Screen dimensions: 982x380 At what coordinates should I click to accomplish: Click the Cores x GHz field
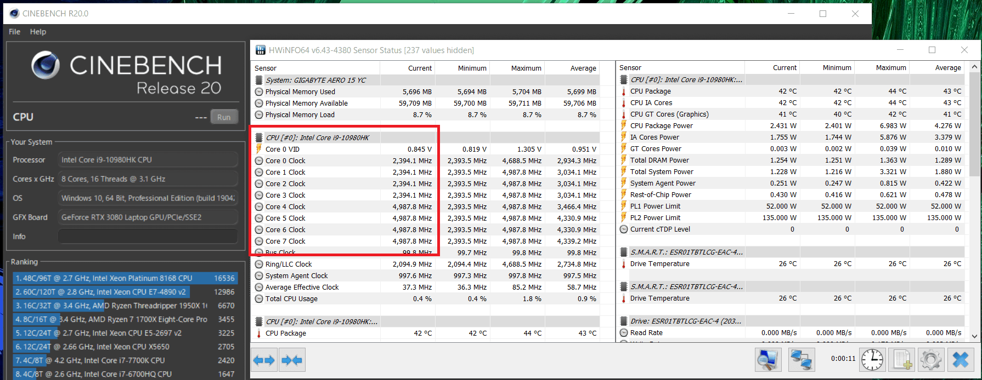148,179
